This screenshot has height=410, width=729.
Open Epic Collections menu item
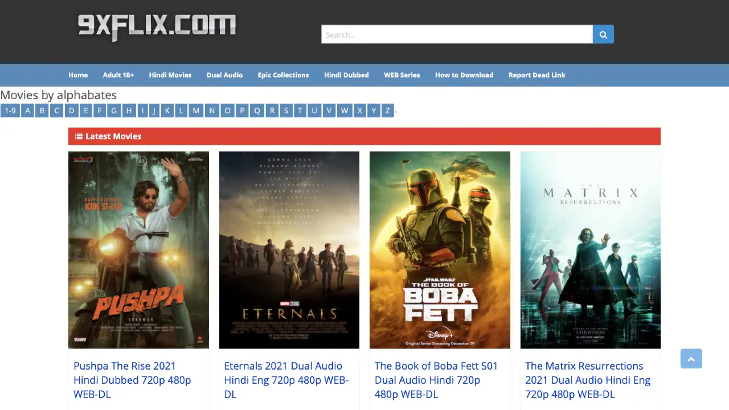tap(283, 75)
